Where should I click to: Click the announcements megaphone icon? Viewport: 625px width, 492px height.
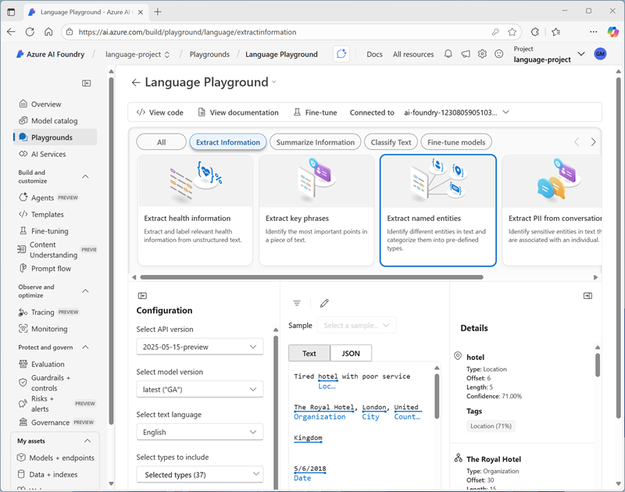click(x=466, y=54)
